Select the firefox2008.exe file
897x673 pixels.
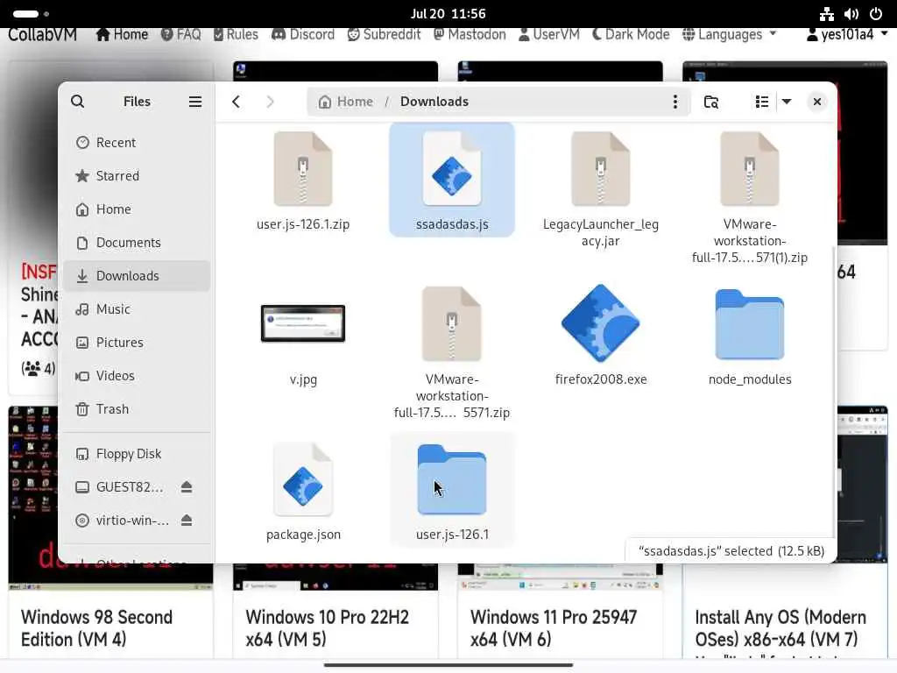(x=601, y=336)
